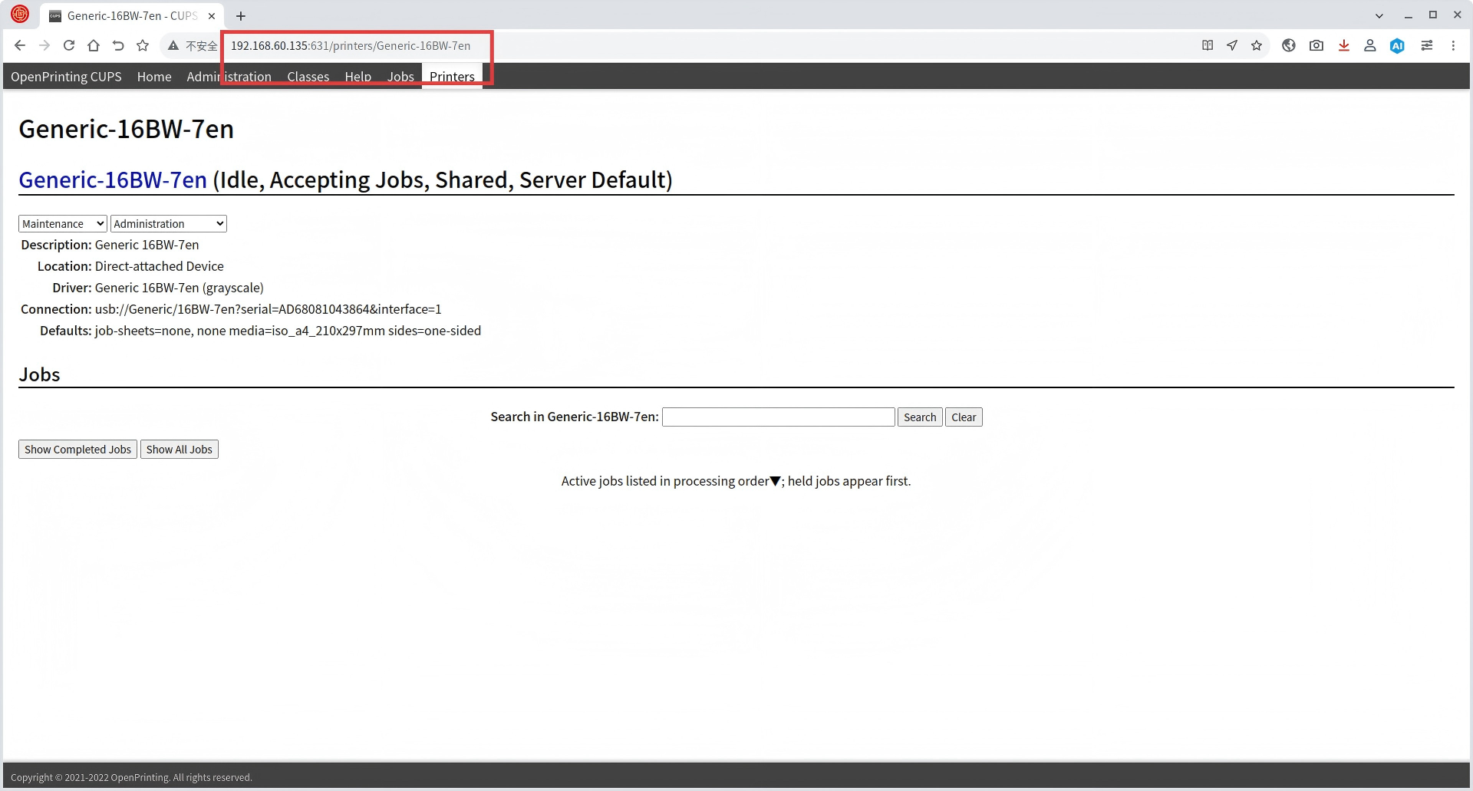Open the user profile icon

pos(1370,45)
